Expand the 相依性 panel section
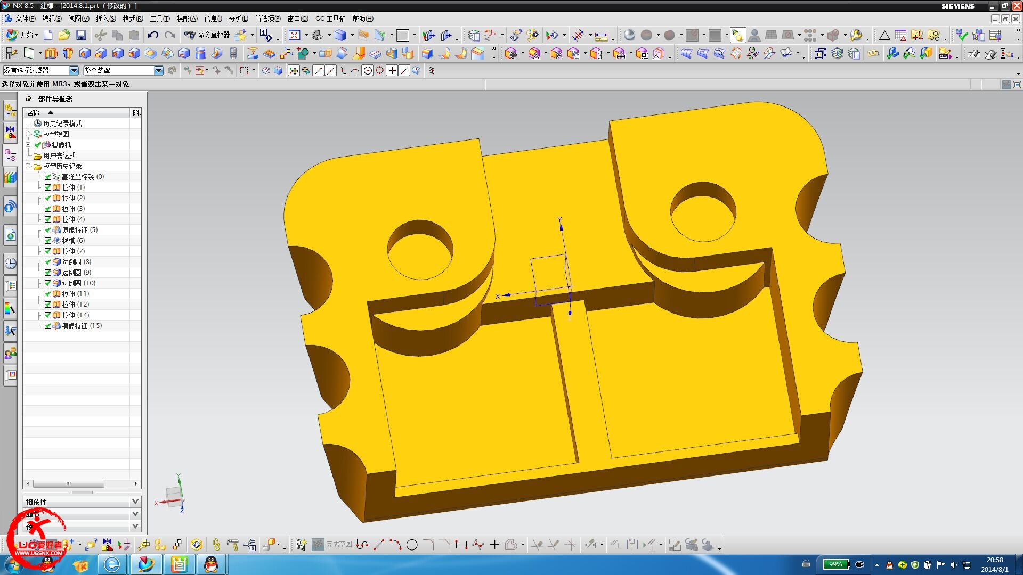The image size is (1023, 575). pyautogui.click(x=135, y=502)
